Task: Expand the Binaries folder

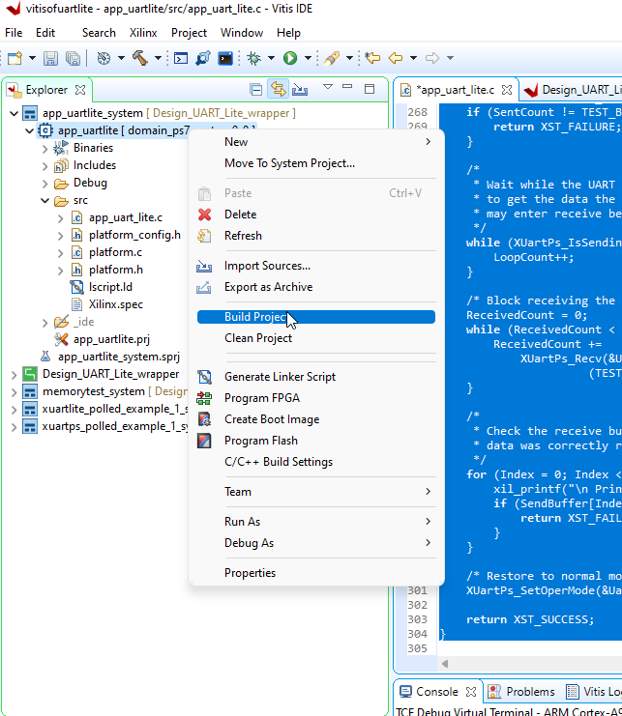Action: point(44,149)
